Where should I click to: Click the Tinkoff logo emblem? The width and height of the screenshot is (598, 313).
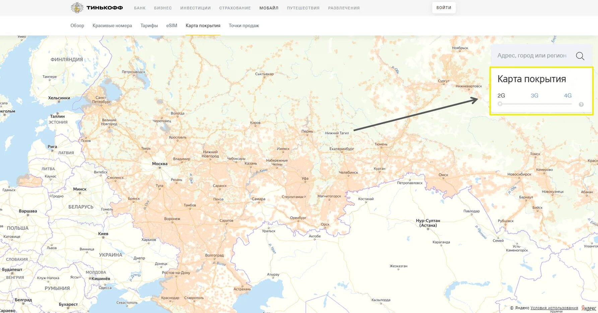(77, 8)
